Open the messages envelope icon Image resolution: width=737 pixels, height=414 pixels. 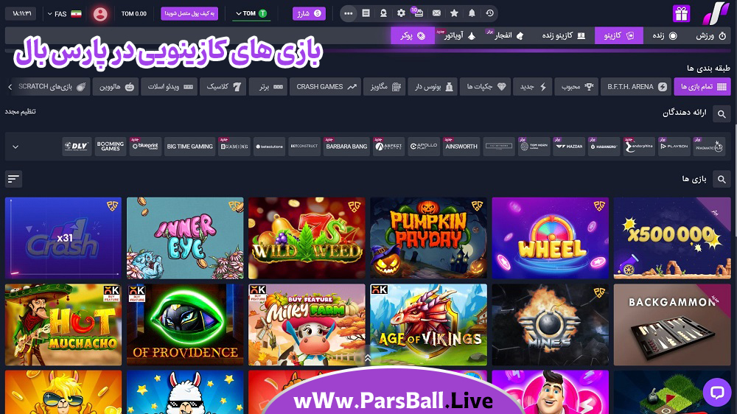click(436, 13)
